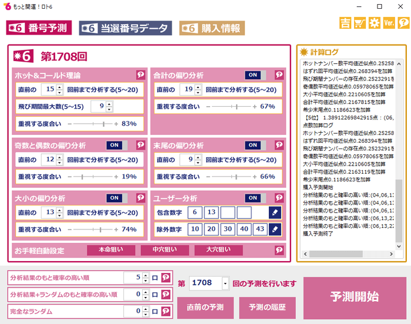Open the settings gear icon
Viewport: 411px width, 324px height.
coord(375,23)
